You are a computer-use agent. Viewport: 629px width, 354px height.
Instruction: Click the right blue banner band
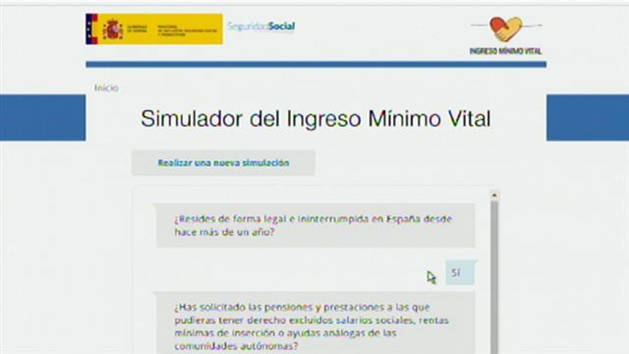587,118
